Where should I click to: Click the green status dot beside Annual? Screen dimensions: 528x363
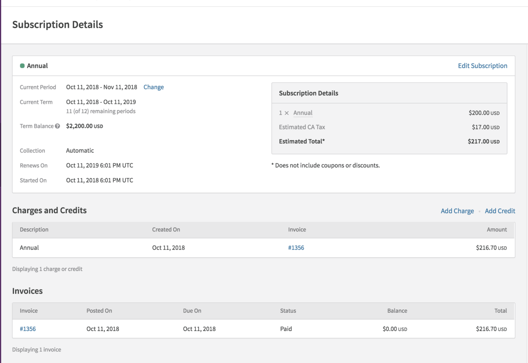[x=23, y=65]
